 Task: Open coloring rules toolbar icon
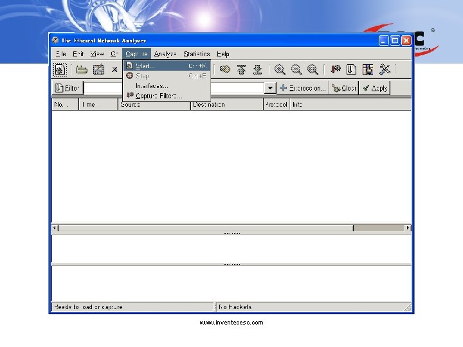[x=368, y=69]
